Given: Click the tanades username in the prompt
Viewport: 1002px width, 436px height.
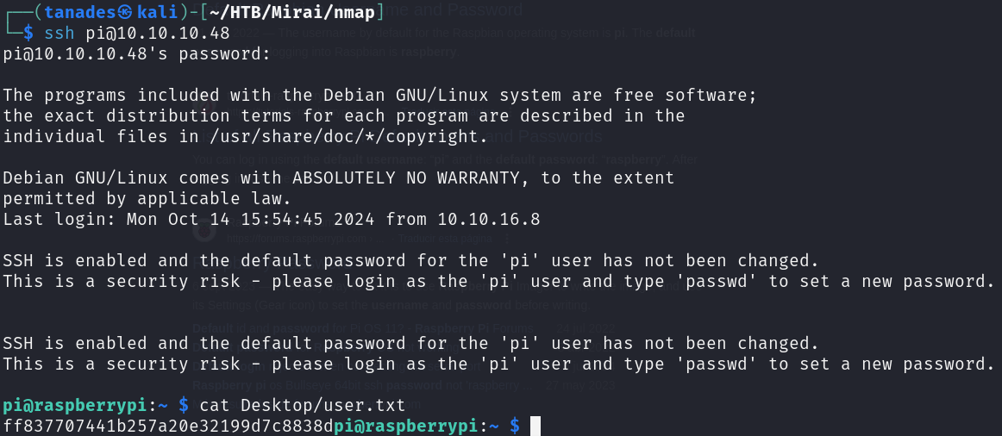Looking at the screenshot, I should click(x=80, y=12).
